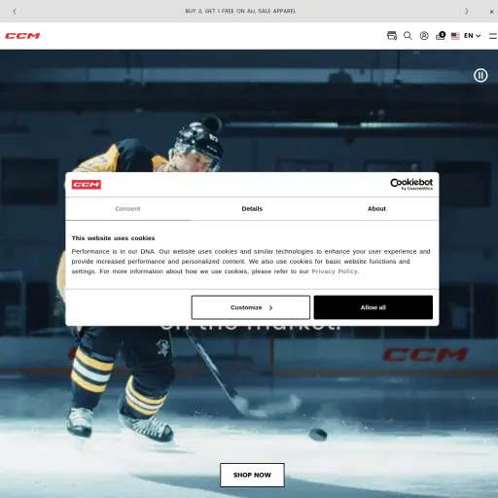Dismiss the top promo banner
Screen dimensions: 498x498
point(491,12)
